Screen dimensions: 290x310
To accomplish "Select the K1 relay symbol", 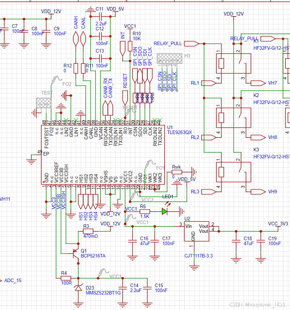I will (x=234, y=63).
